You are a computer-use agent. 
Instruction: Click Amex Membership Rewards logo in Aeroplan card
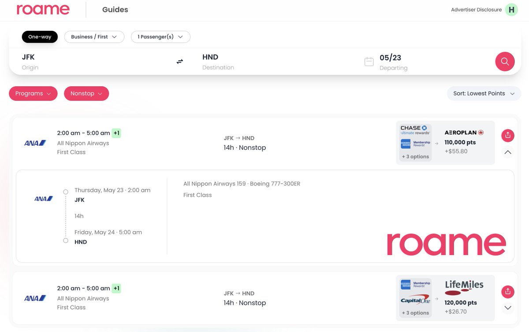point(415,144)
